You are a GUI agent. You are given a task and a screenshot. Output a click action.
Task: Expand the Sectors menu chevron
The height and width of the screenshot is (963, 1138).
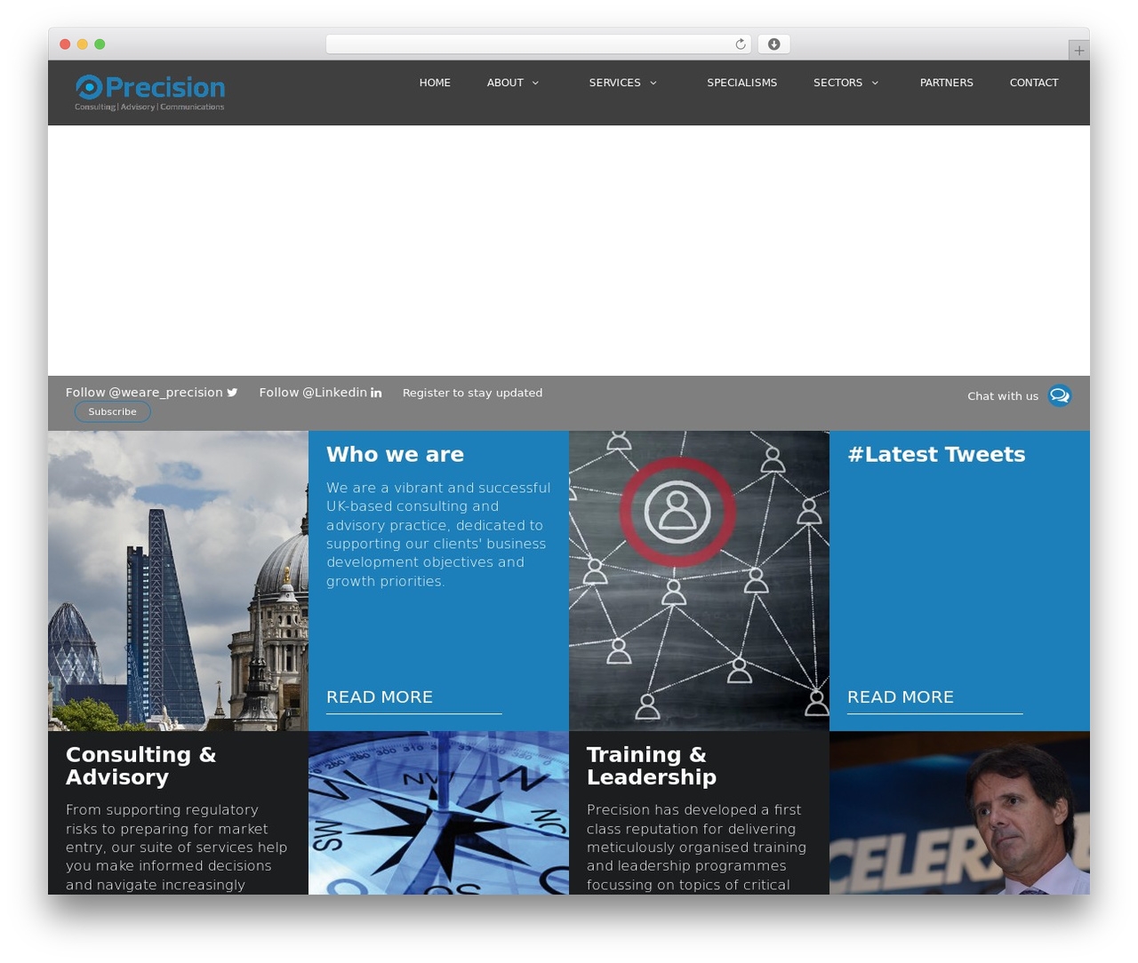[x=875, y=83]
